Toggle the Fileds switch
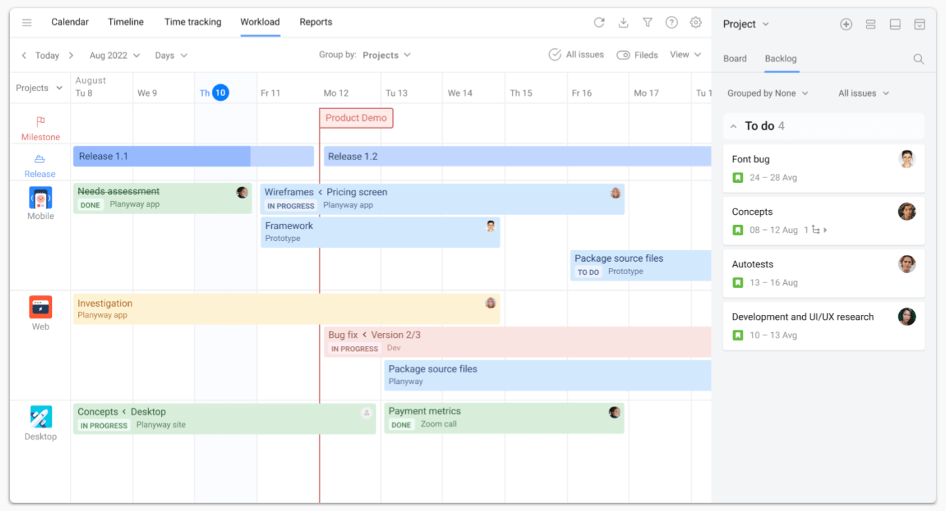The image size is (946, 511). click(623, 55)
